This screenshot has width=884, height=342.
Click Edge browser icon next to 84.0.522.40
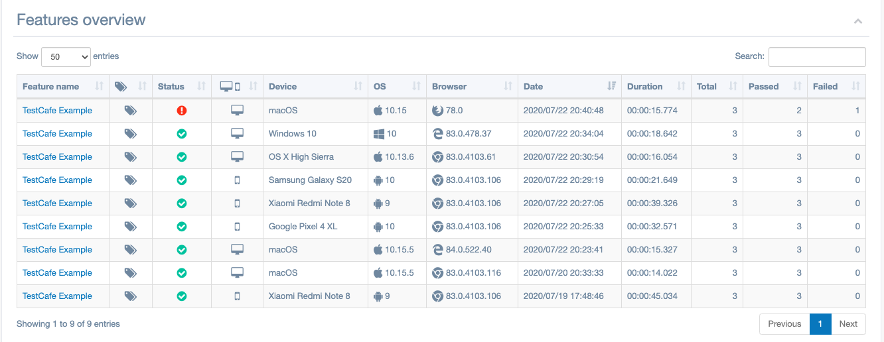click(x=437, y=250)
